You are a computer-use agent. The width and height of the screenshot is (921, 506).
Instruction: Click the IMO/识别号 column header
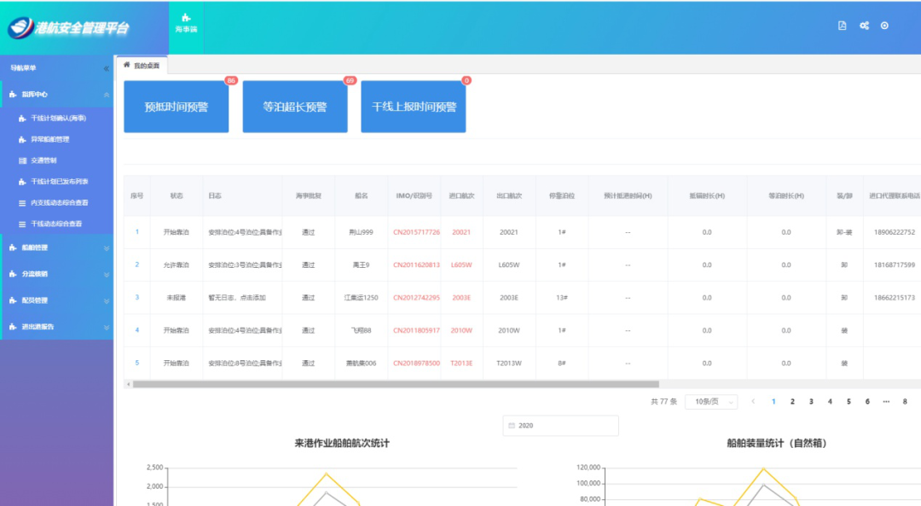[x=414, y=195]
